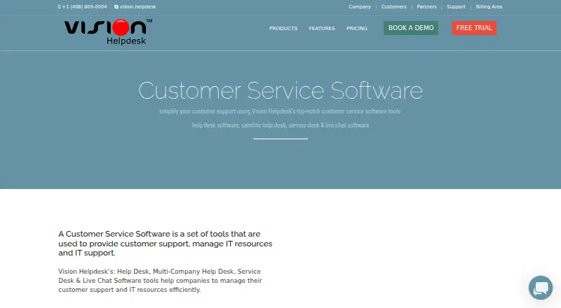Click the 'help desk software, satellite help desk' line
The height and width of the screenshot is (308, 561).
pos(280,125)
